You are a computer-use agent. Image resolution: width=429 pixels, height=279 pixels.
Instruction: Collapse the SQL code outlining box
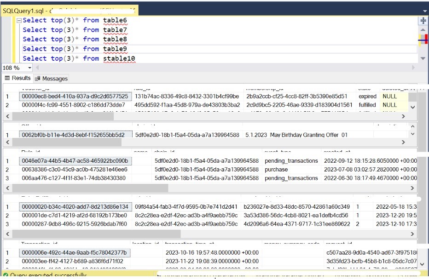coord(18,21)
